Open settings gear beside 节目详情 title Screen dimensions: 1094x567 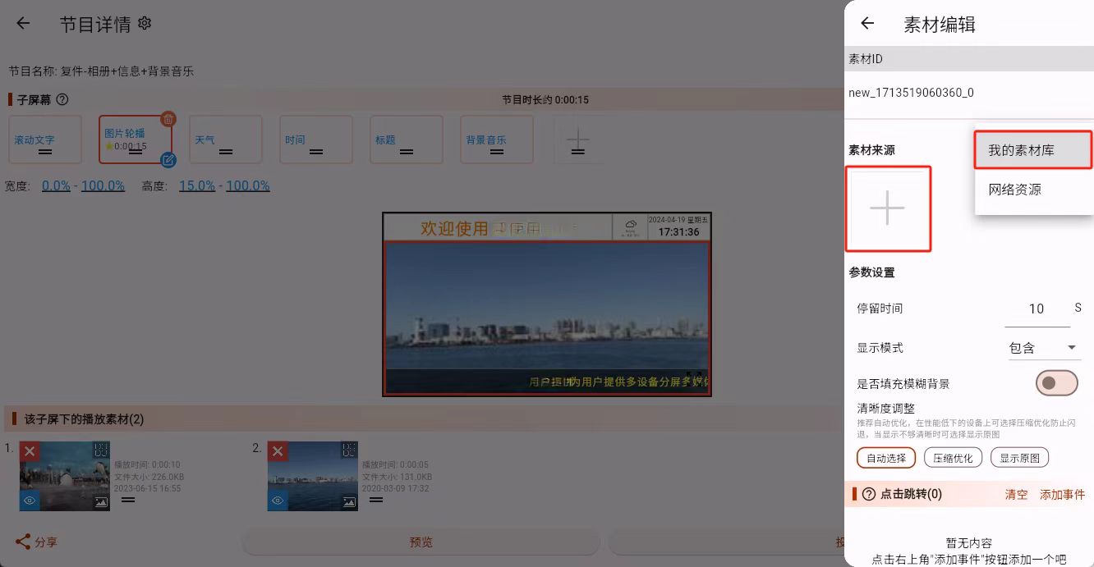pos(144,23)
